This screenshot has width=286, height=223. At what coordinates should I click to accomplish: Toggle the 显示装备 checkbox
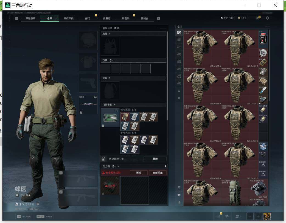tap(17, 195)
